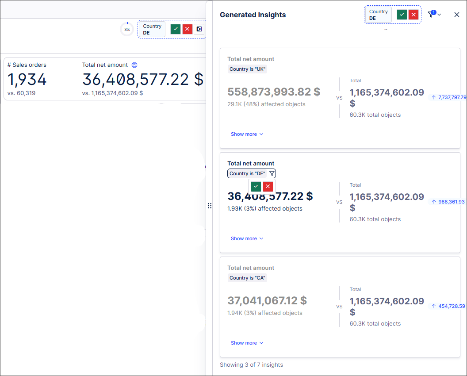Click vs. 1,165,374,602.09 $ comparison text
This screenshot has width=467, height=376.
point(113,93)
